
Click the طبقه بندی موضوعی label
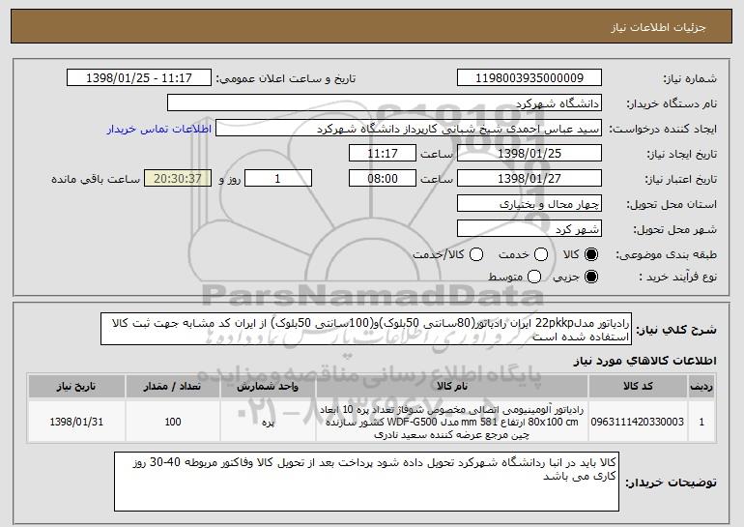click(x=666, y=255)
